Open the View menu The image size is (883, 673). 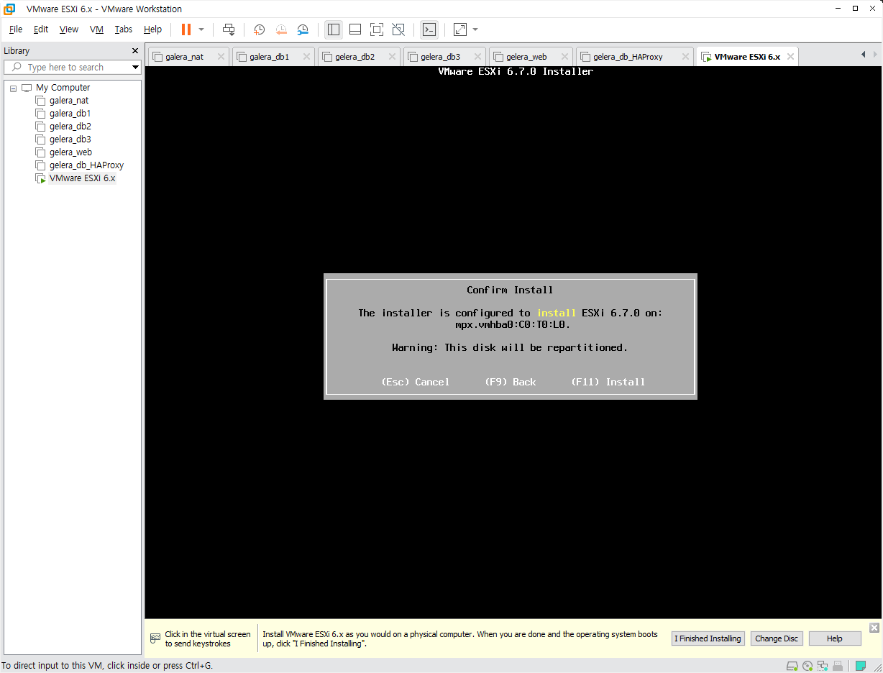point(69,29)
